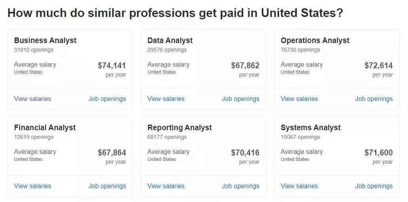View salaries for Data Analyst

click(166, 99)
